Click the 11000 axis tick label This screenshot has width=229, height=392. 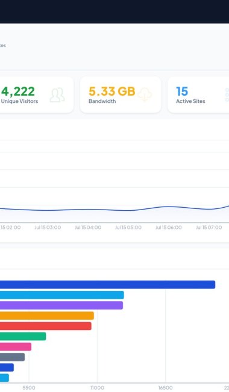click(97, 388)
